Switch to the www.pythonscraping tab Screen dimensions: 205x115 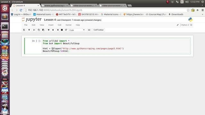(55, 5)
